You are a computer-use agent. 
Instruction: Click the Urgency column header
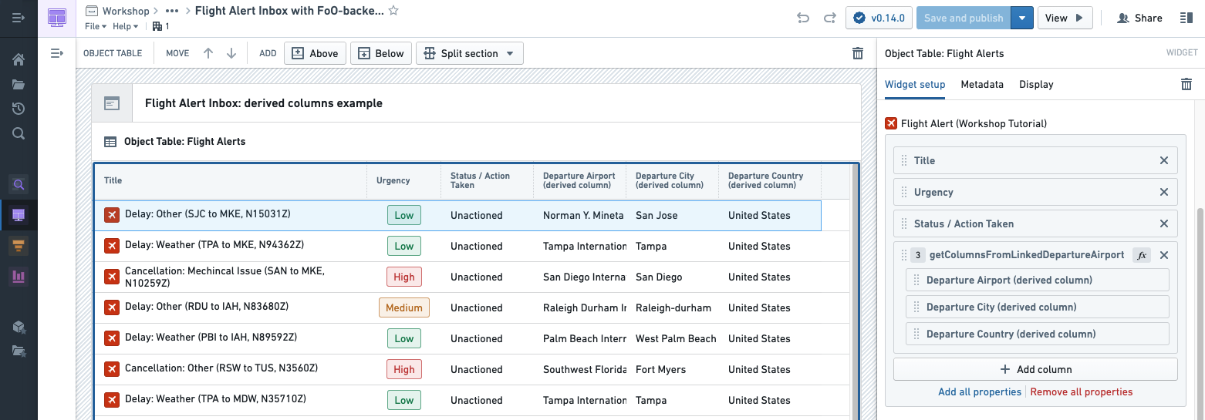(403, 180)
